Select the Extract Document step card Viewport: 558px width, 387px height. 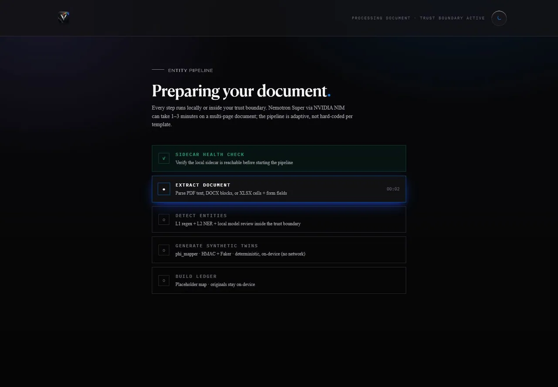pos(279,189)
